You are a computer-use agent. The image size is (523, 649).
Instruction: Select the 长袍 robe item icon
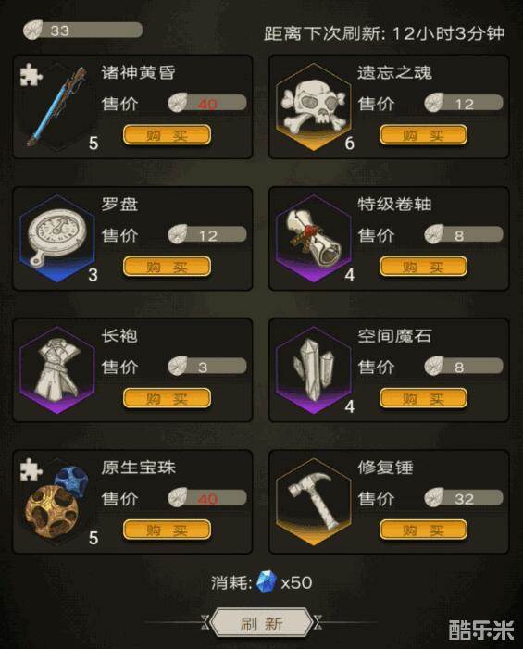tap(57, 370)
